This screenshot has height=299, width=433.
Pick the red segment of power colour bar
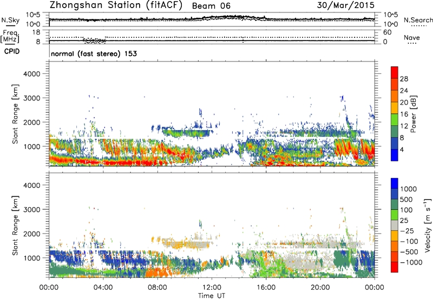tap(395, 73)
